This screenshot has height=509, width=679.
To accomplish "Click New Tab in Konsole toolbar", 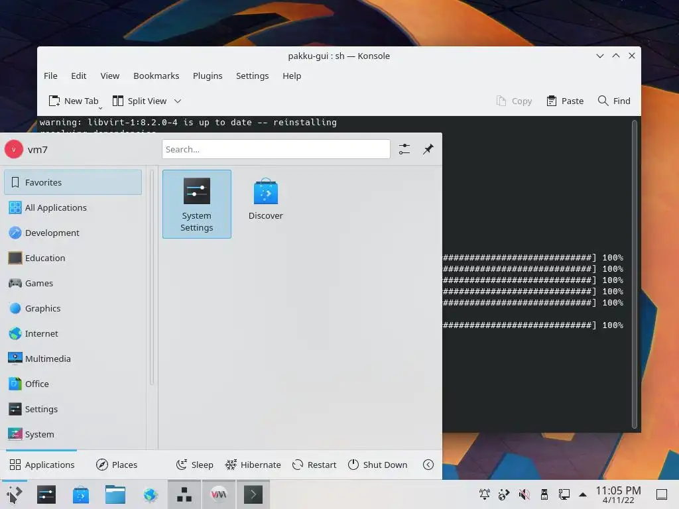I will click(x=73, y=101).
